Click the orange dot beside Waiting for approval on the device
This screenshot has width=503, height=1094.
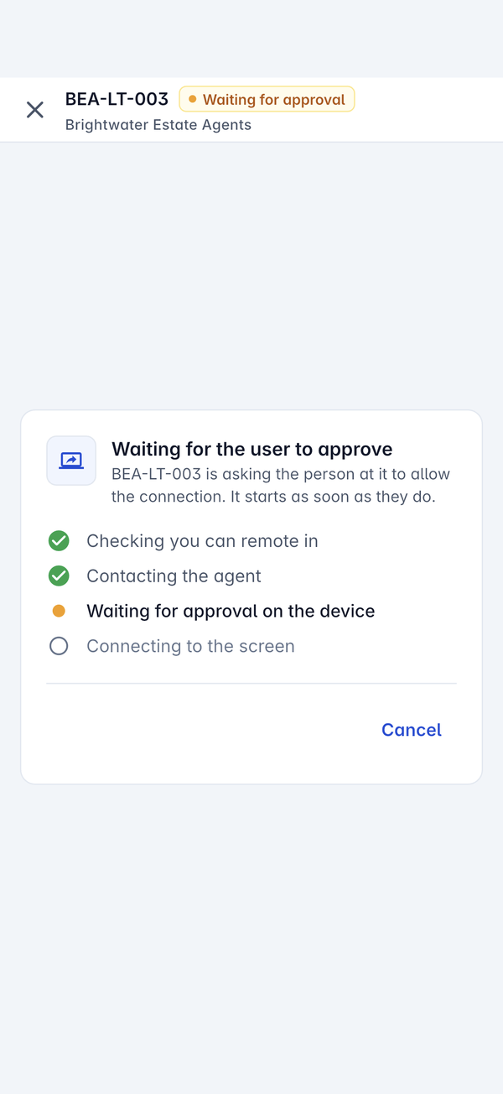pyautogui.click(x=59, y=612)
